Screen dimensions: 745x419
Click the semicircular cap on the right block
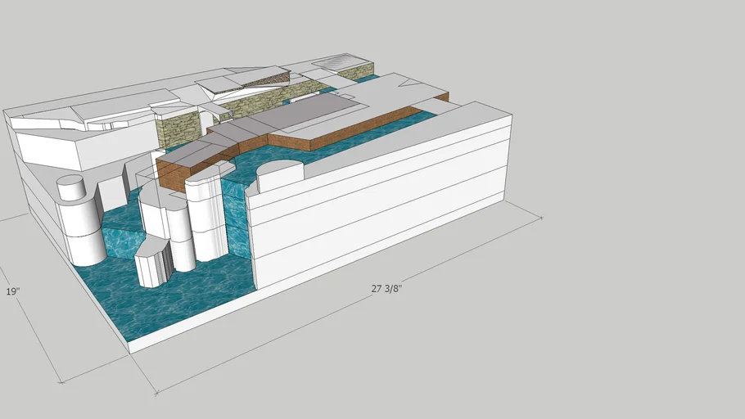click(x=278, y=172)
